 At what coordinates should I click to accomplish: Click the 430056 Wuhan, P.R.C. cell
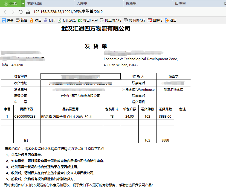147,65
